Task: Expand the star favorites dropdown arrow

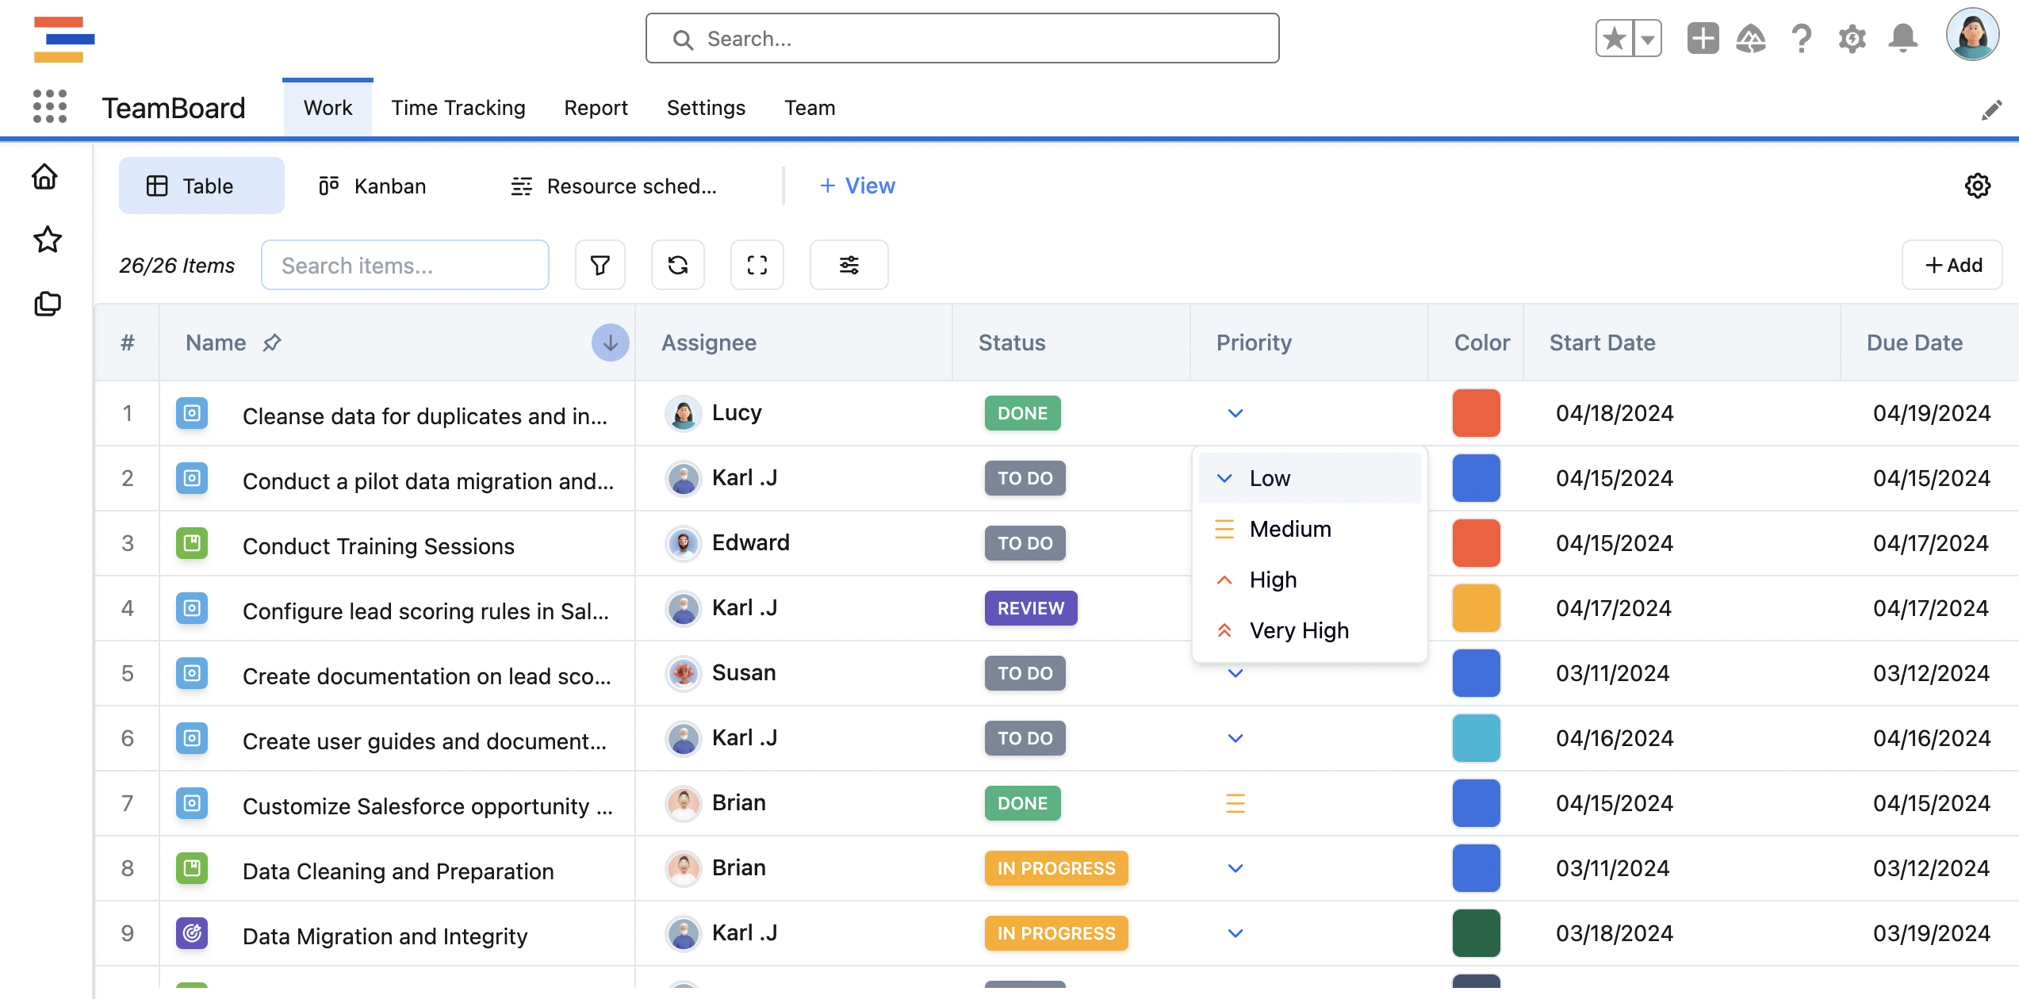Action: 1648,38
